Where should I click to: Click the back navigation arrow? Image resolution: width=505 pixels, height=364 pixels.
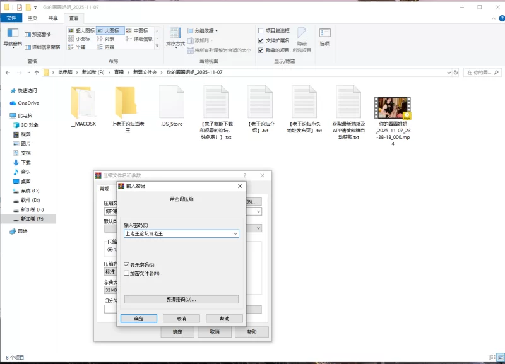[x=8, y=73]
